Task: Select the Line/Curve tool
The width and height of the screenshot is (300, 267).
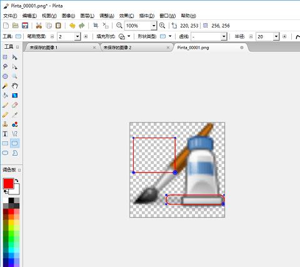Action: pos(14,134)
